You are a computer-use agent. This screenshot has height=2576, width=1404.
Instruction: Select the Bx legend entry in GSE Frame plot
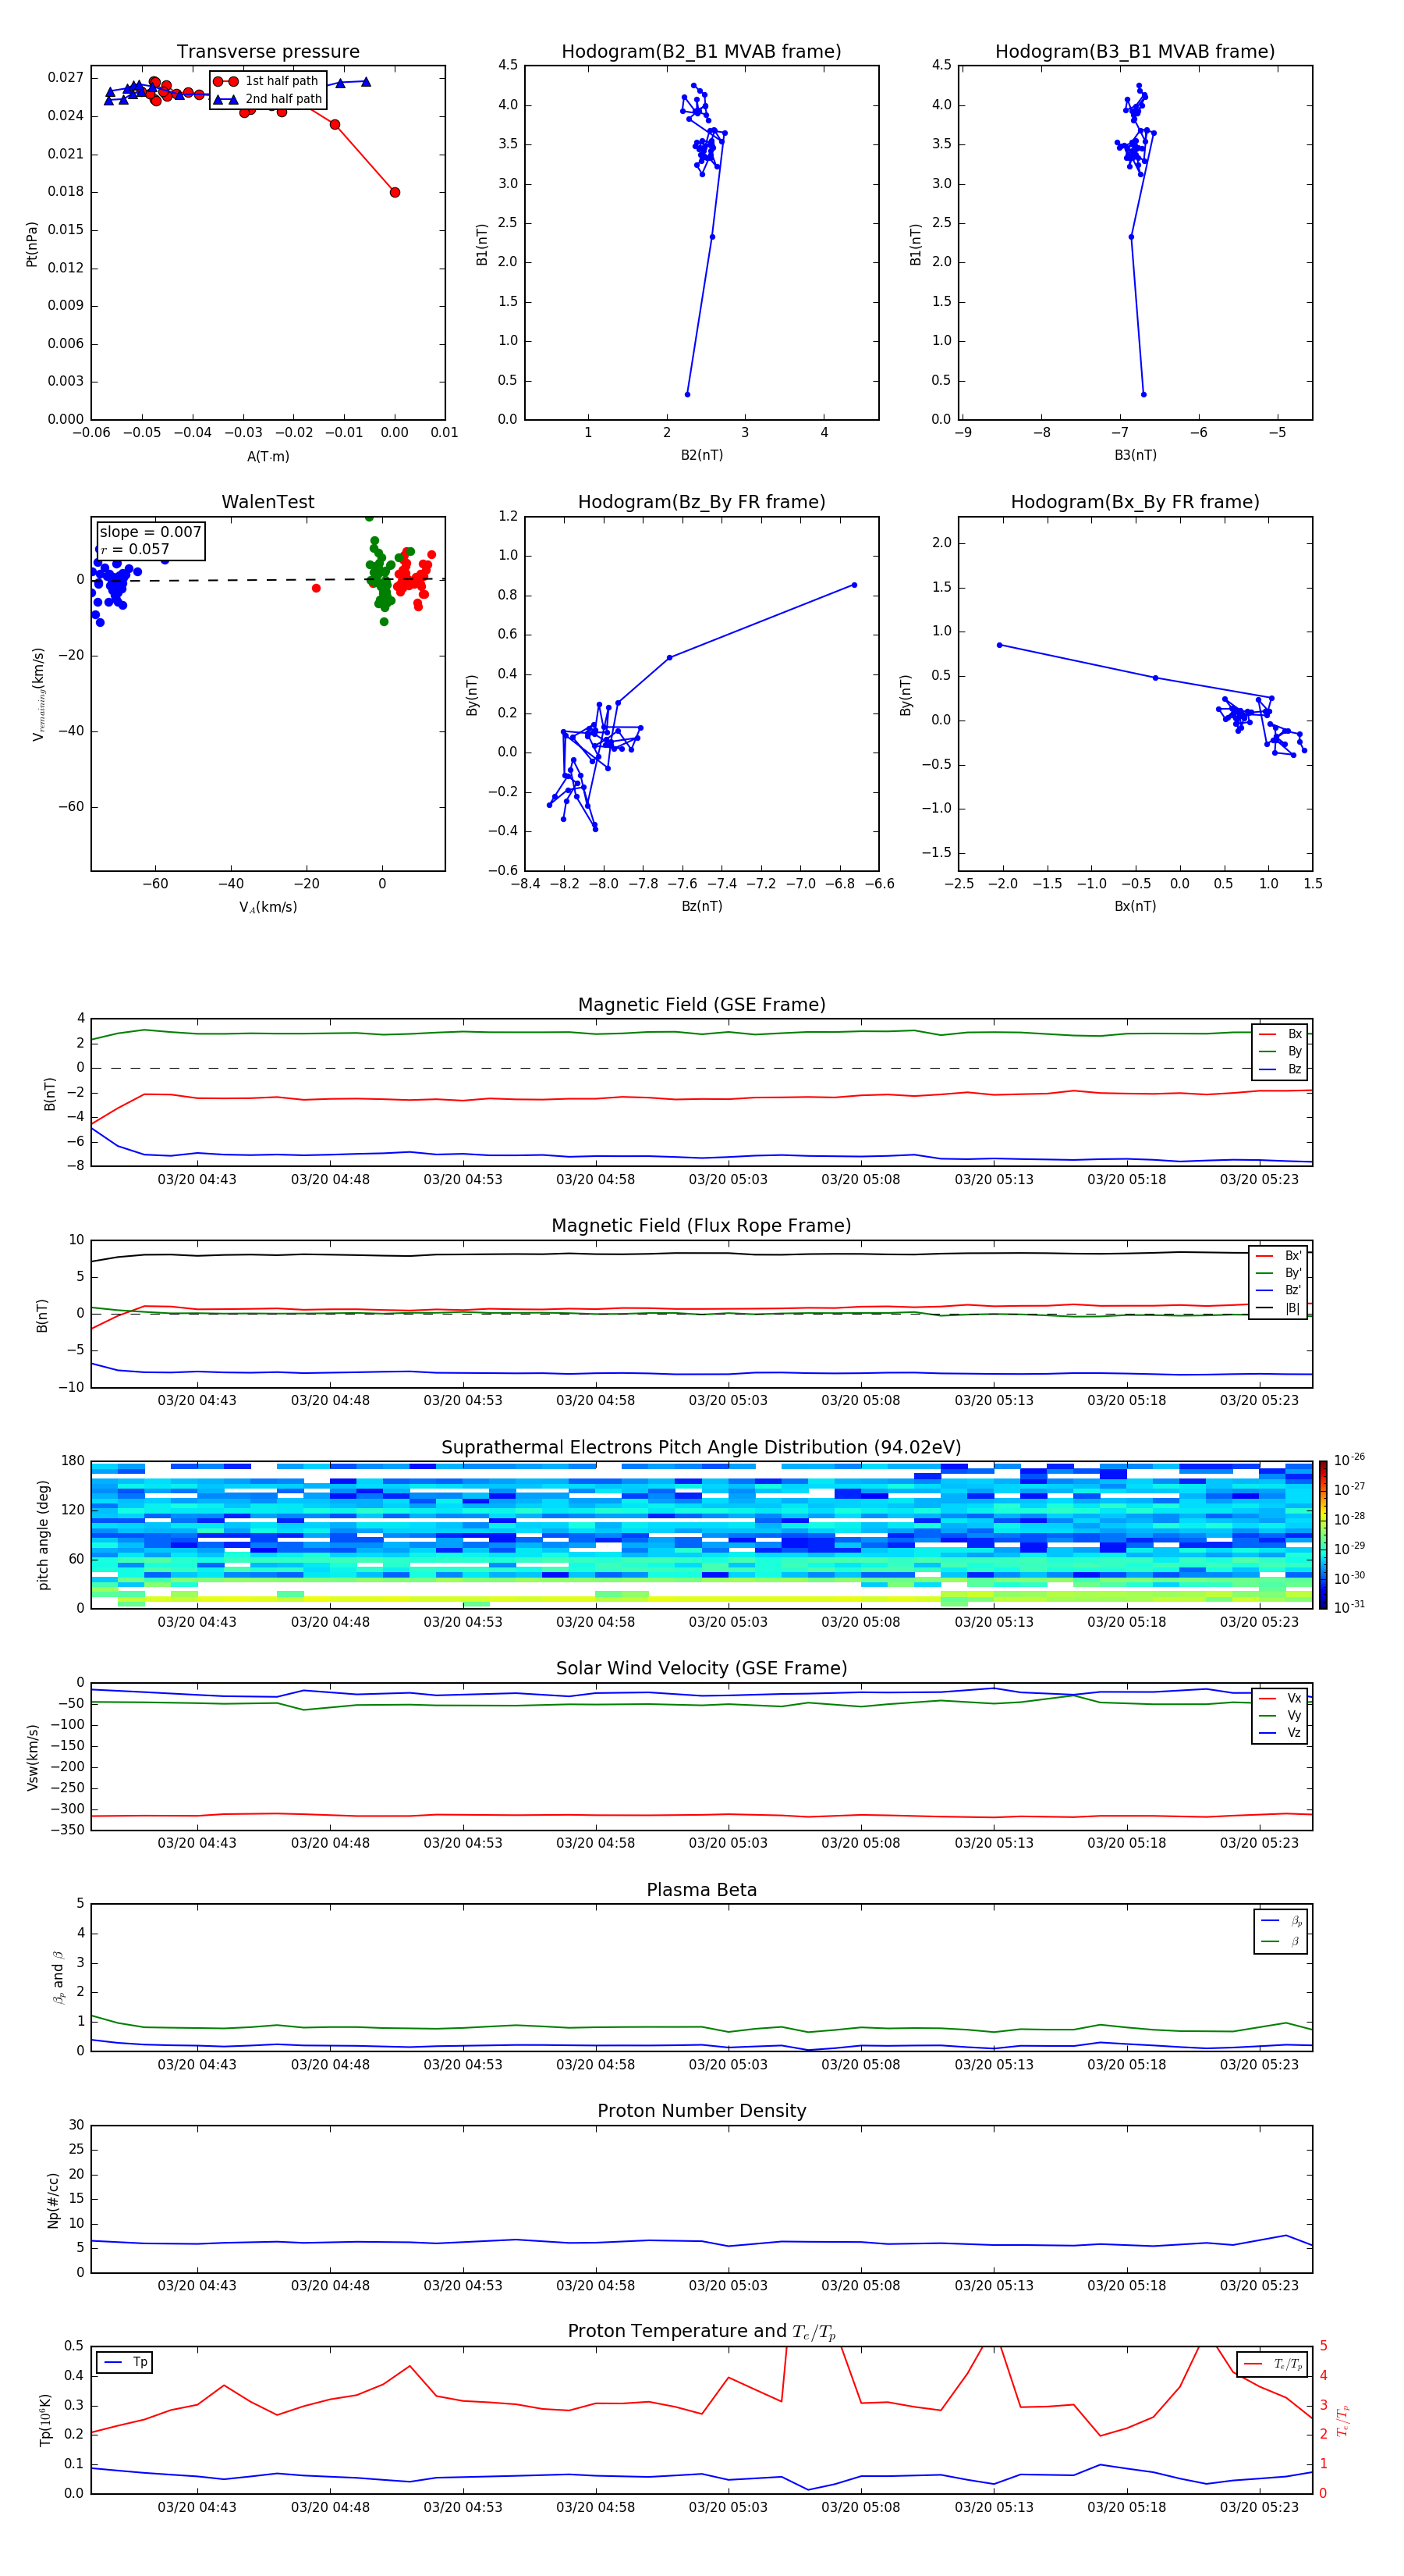1281,1034
